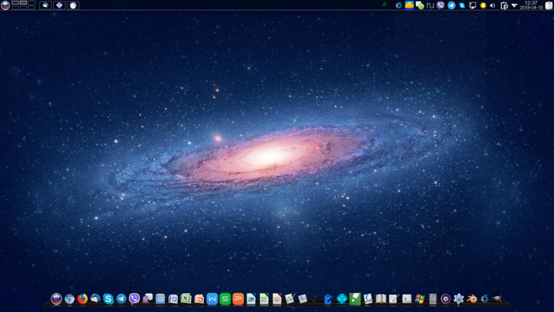
Task: Open the blue swirl tray icon
Action: click(x=399, y=5)
